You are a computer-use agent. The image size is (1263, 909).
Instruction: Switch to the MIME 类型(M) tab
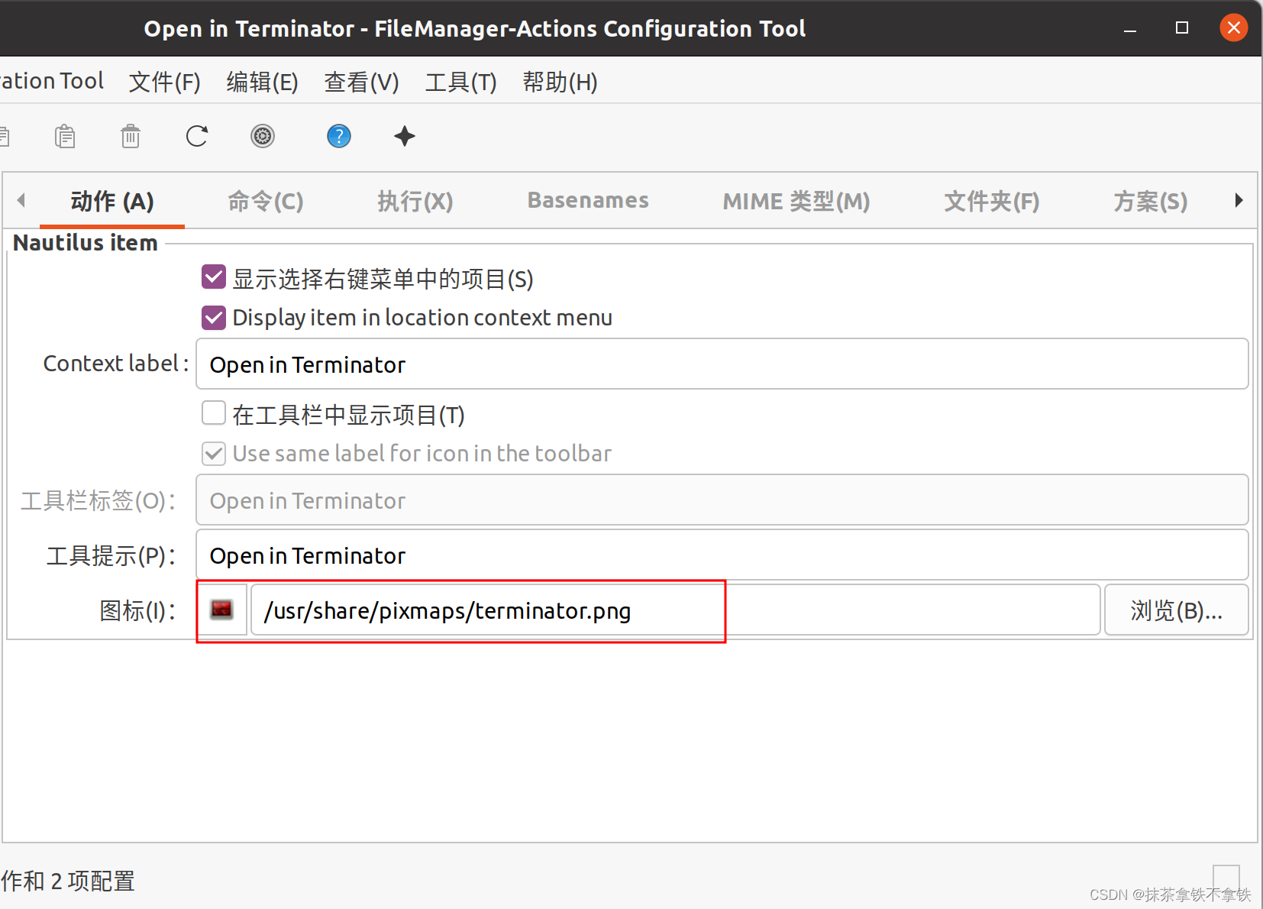(x=796, y=202)
